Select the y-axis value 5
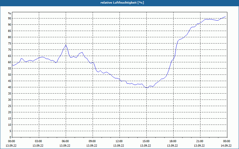 pyautogui.click(x=10, y=131)
